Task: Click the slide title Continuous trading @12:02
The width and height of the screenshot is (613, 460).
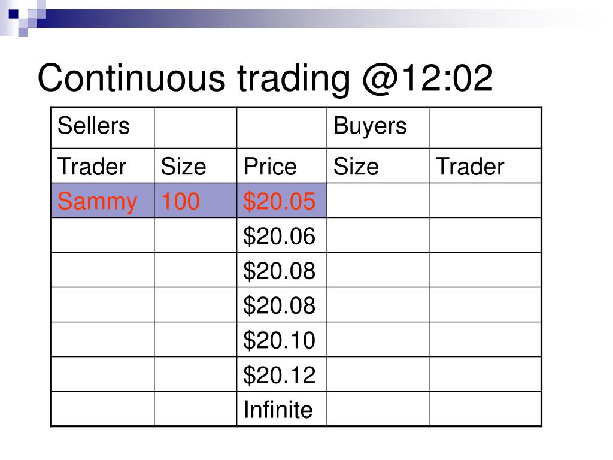Action: pyautogui.click(x=265, y=78)
